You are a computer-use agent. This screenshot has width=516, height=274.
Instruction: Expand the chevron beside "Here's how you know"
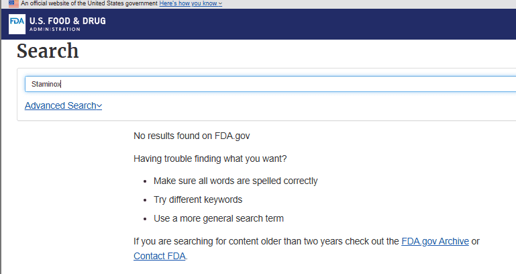coord(220,3)
